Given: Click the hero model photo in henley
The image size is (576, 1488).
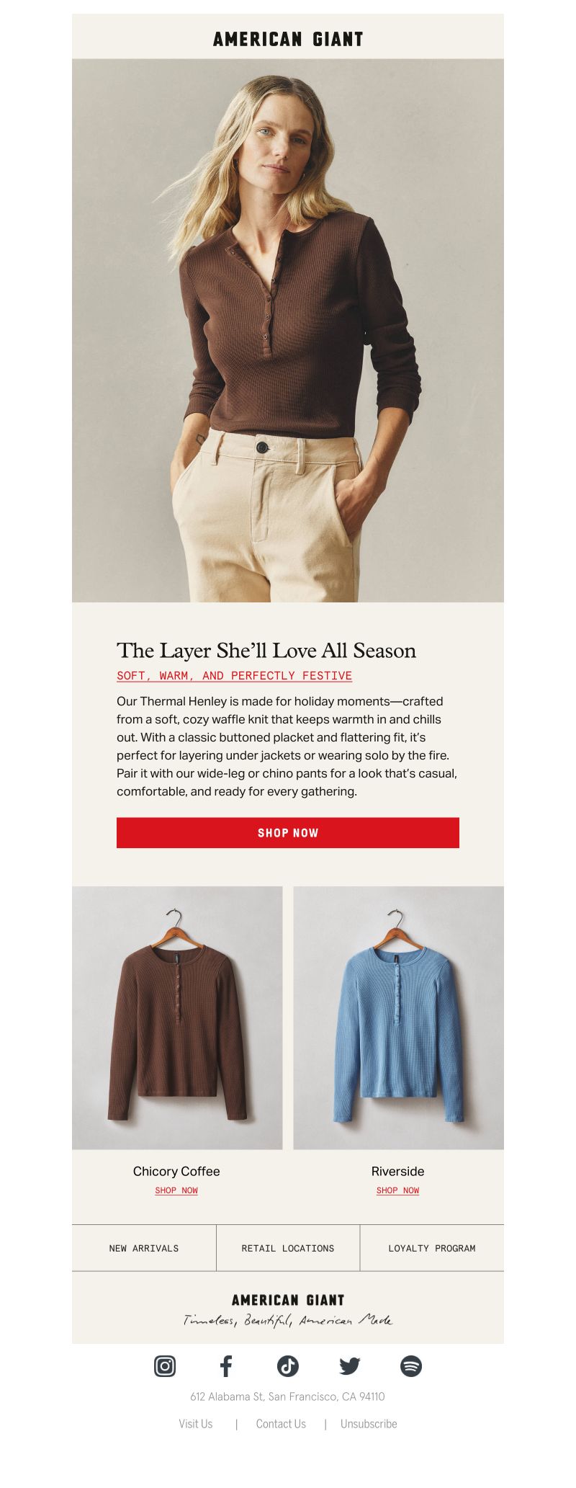Looking at the screenshot, I should [x=288, y=330].
